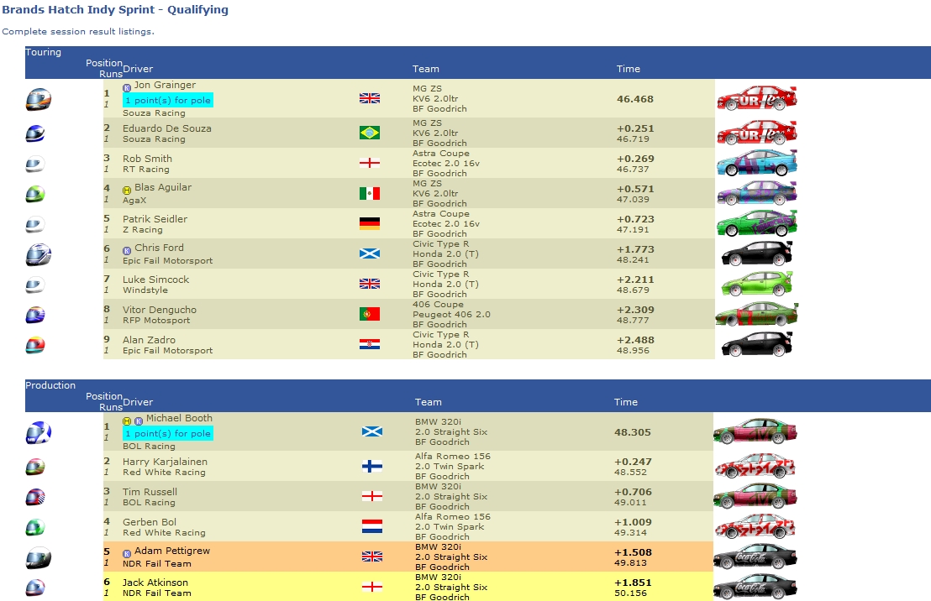Click the H badge next to Michael Booth
Viewport: 931px width, 601px height.
click(x=127, y=421)
